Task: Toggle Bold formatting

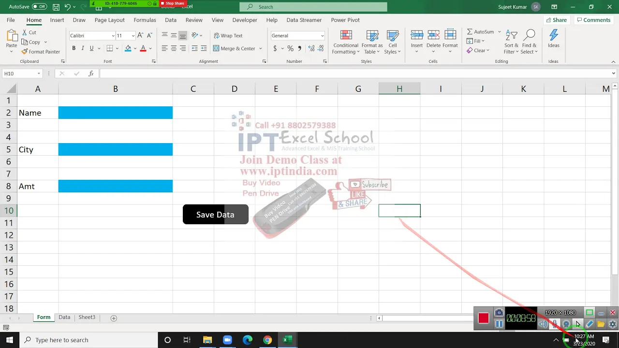Action: (74, 48)
